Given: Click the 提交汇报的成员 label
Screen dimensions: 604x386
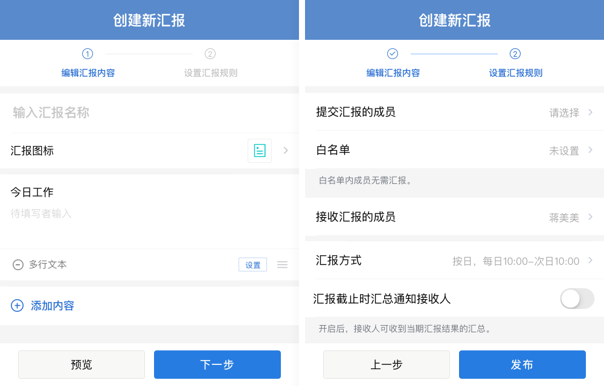Looking at the screenshot, I should point(356,112).
